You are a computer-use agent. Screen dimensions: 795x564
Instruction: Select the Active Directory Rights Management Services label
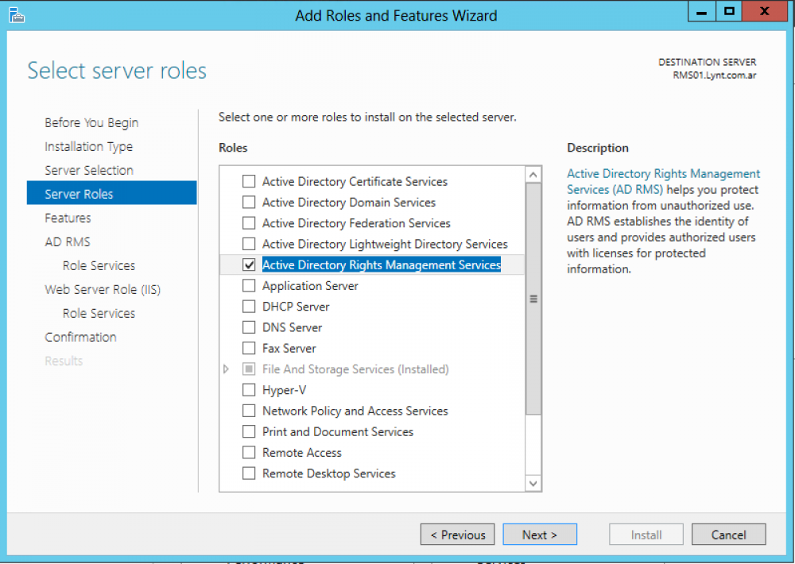point(382,265)
